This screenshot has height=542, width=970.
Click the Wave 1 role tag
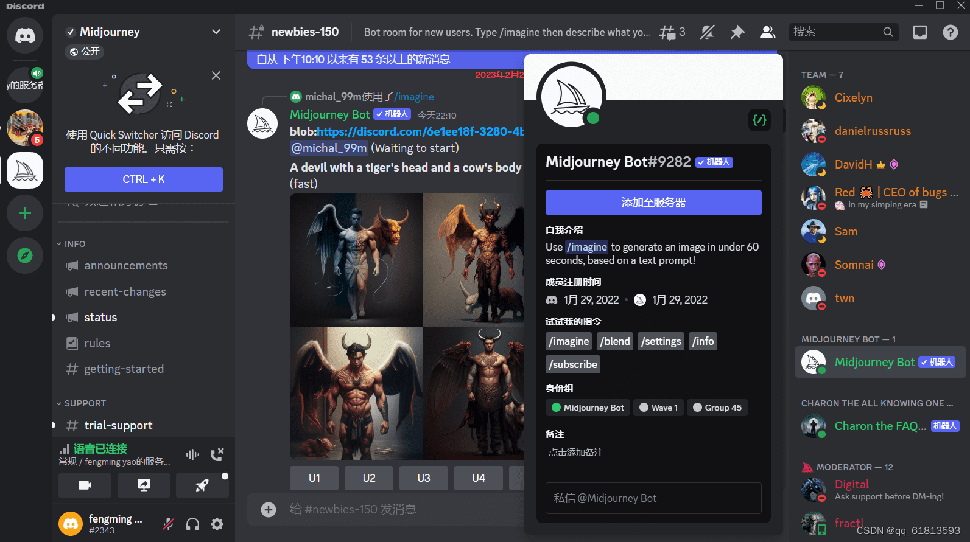(x=658, y=408)
